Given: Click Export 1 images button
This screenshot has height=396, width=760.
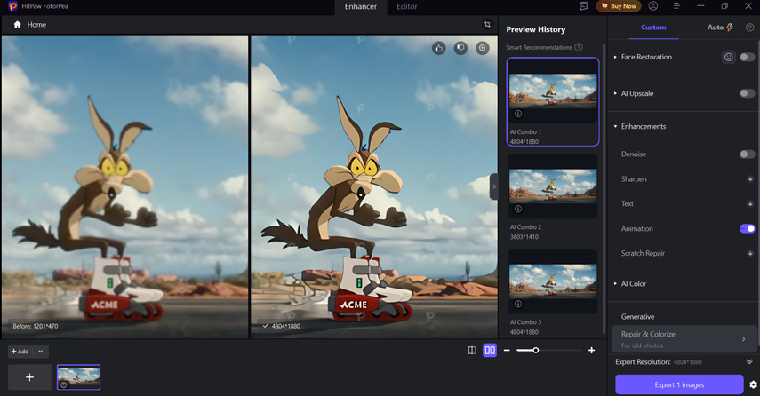Looking at the screenshot, I should pos(679,384).
